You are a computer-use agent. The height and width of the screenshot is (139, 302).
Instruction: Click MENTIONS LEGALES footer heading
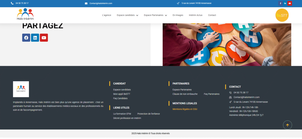click(x=185, y=103)
